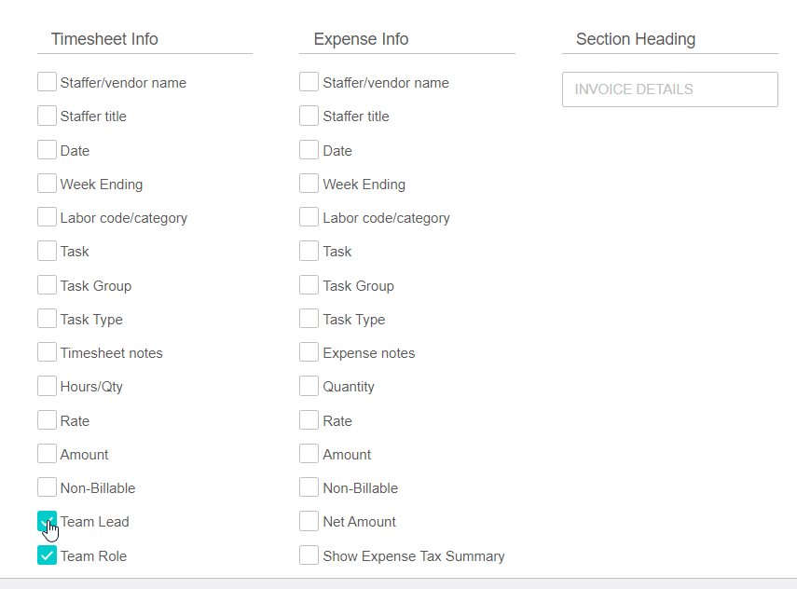Enable Timesheet notes checkbox
The height and width of the screenshot is (589, 797).
coord(47,352)
